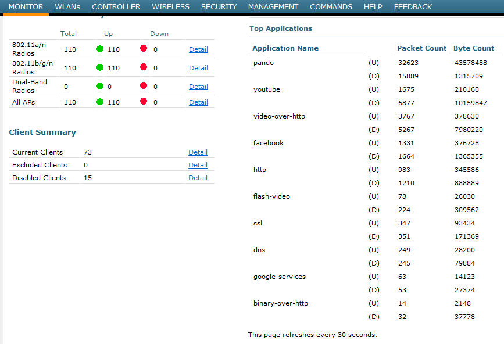Open the WLANs menu
Image resolution: width=504 pixels, height=344 pixels.
click(x=67, y=7)
